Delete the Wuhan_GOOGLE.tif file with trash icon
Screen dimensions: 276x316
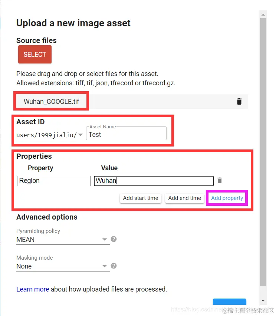pyautogui.click(x=239, y=101)
